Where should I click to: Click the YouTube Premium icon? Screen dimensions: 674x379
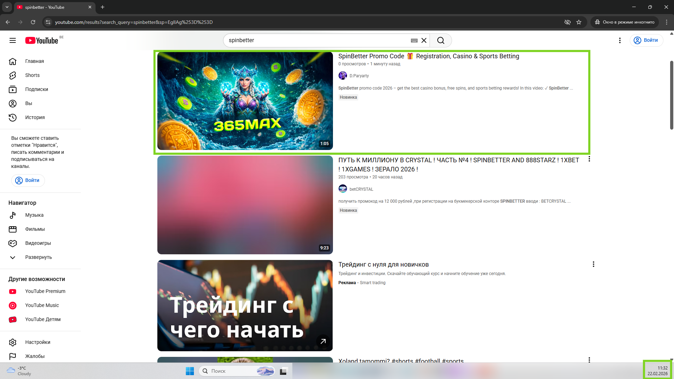[13, 291]
